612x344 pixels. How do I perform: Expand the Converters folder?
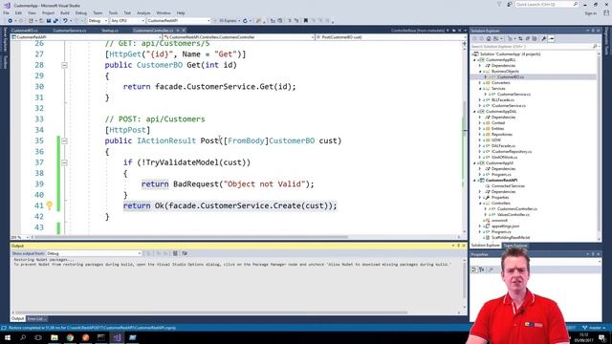[480, 83]
